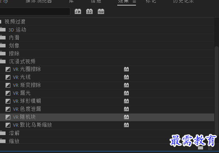Open the 缩放 folder icon
Image resolution: width=219 pixels, height=153 pixels.
[x=3, y=141]
